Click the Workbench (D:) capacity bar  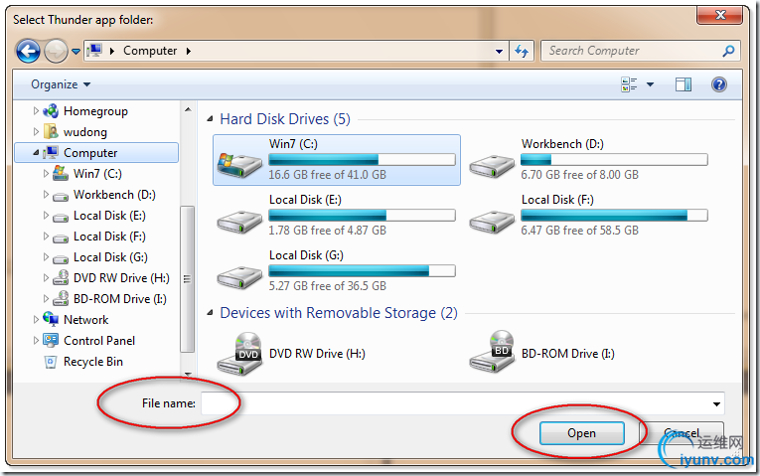(x=614, y=159)
